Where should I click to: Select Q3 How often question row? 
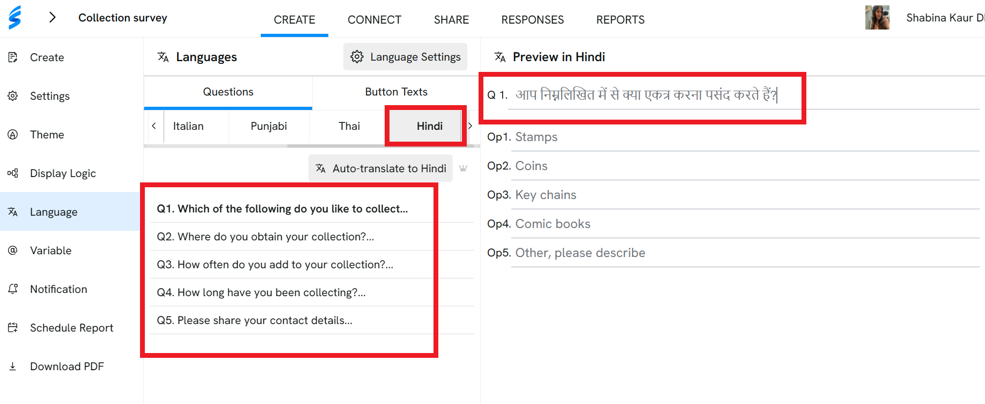[x=312, y=265]
